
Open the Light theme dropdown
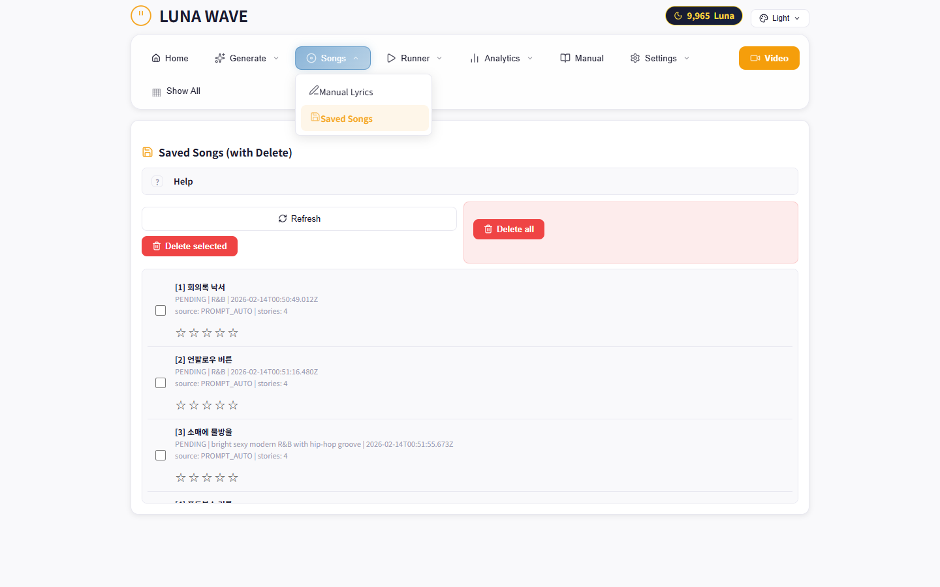pos(779,18)
